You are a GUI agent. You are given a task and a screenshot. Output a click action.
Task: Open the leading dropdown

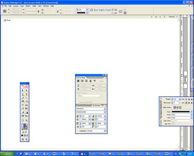coord(105,116)
